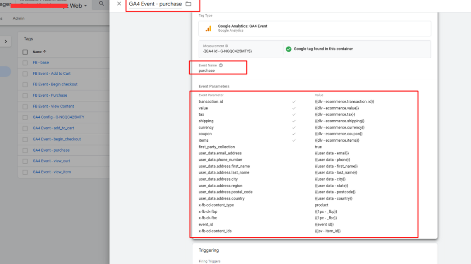The image size is (471, 264).
Task: Click the Google Analytics: GA4 Event tag type
Action: (x=315, y=28)
